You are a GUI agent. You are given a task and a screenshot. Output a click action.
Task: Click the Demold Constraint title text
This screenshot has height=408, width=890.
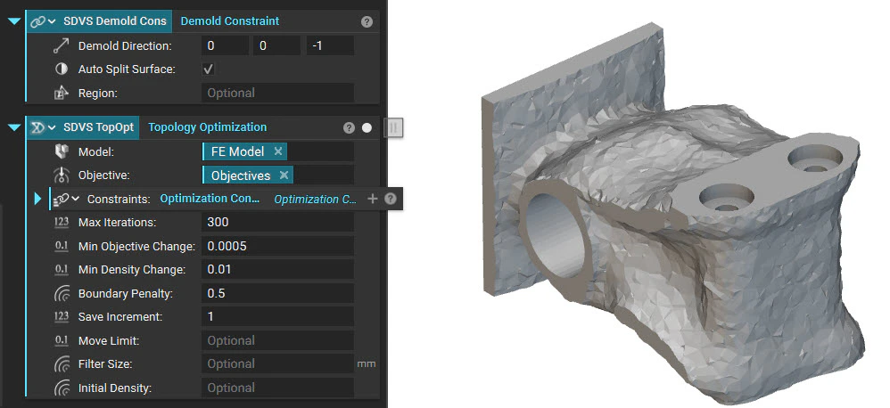point(230,21)
